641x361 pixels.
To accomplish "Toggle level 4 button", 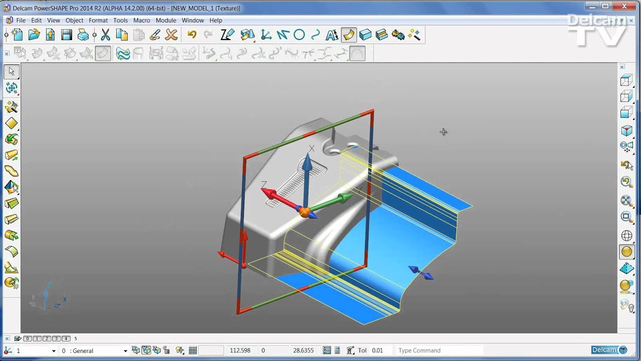I will 66,338.
